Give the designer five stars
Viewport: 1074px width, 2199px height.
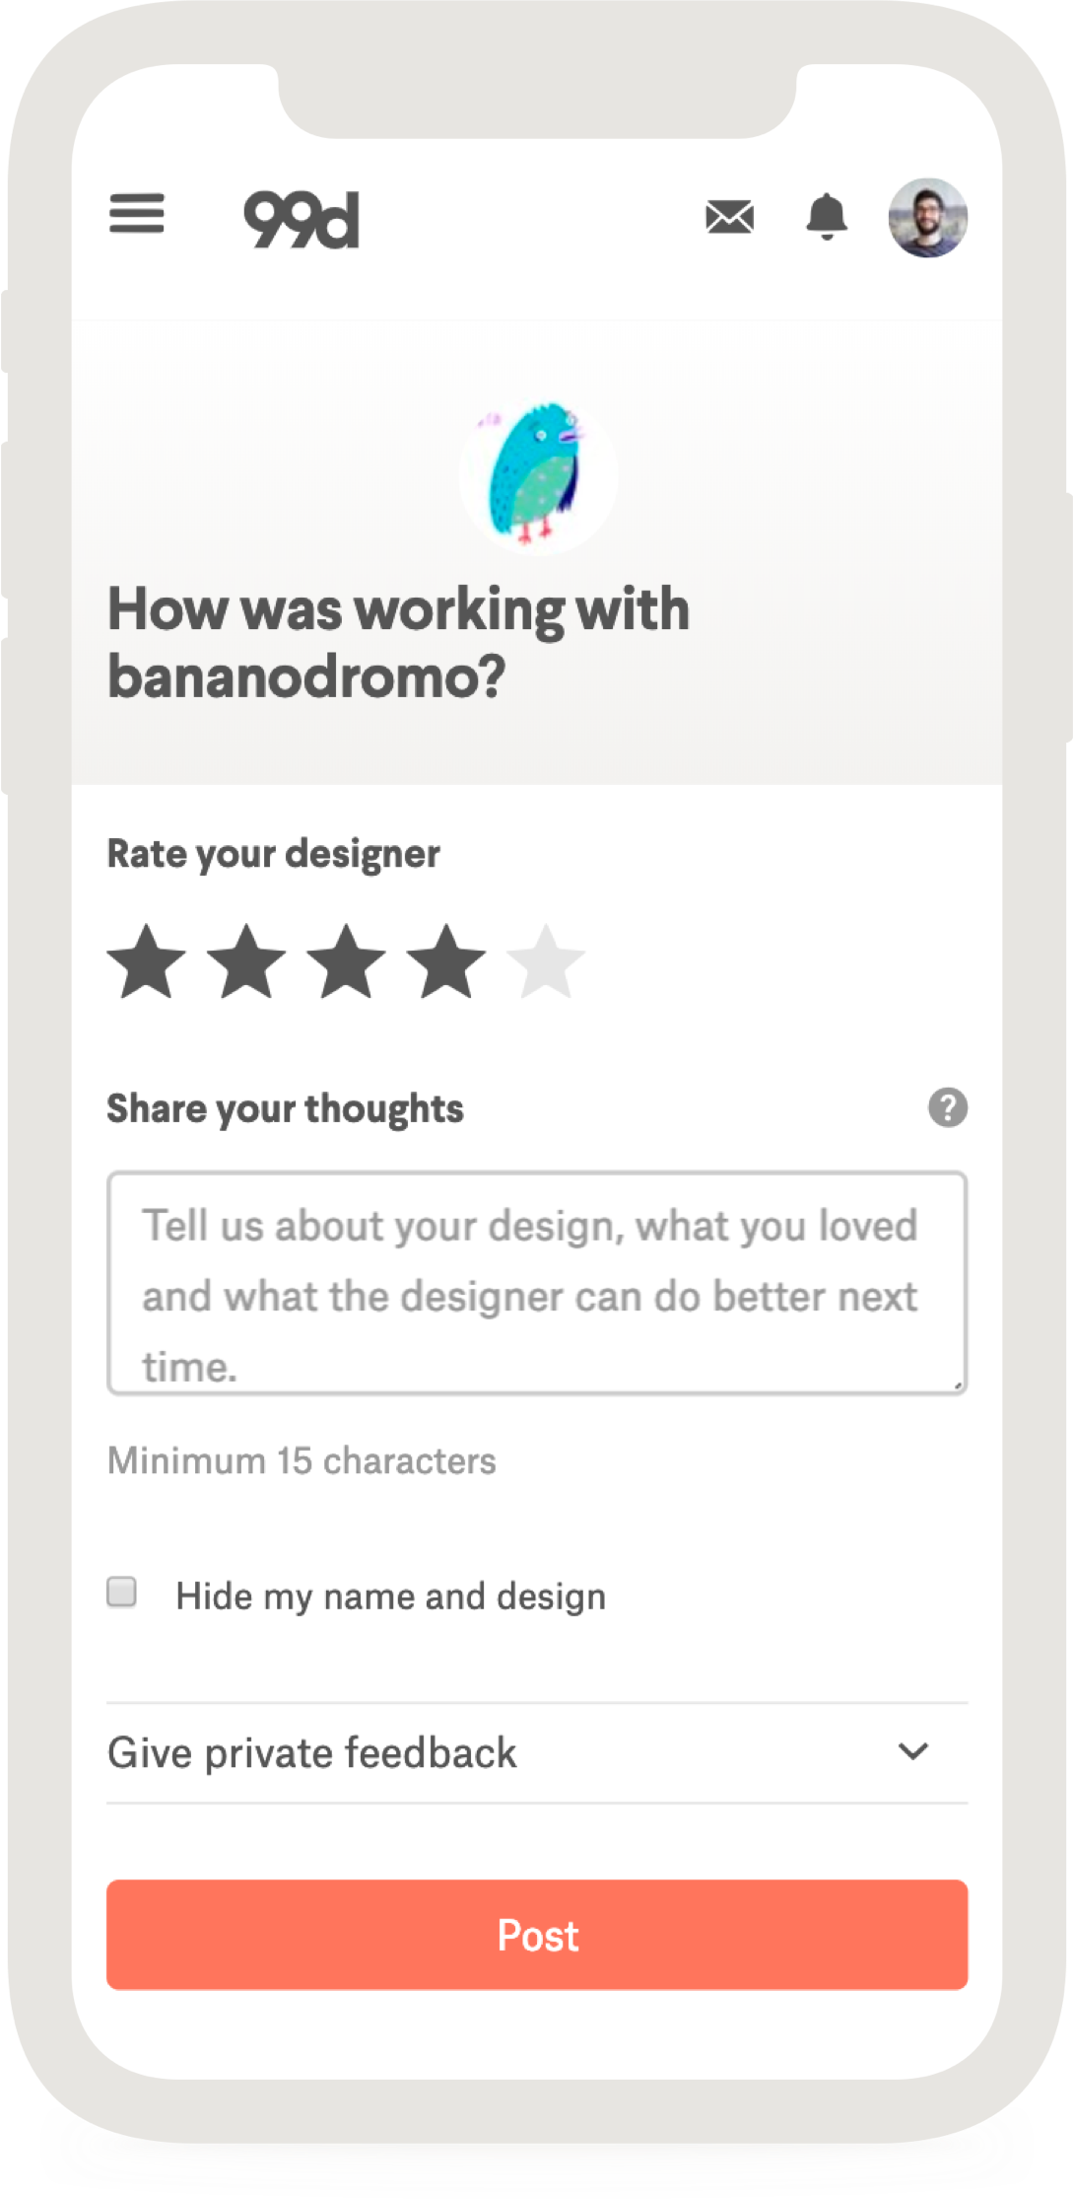546,961
